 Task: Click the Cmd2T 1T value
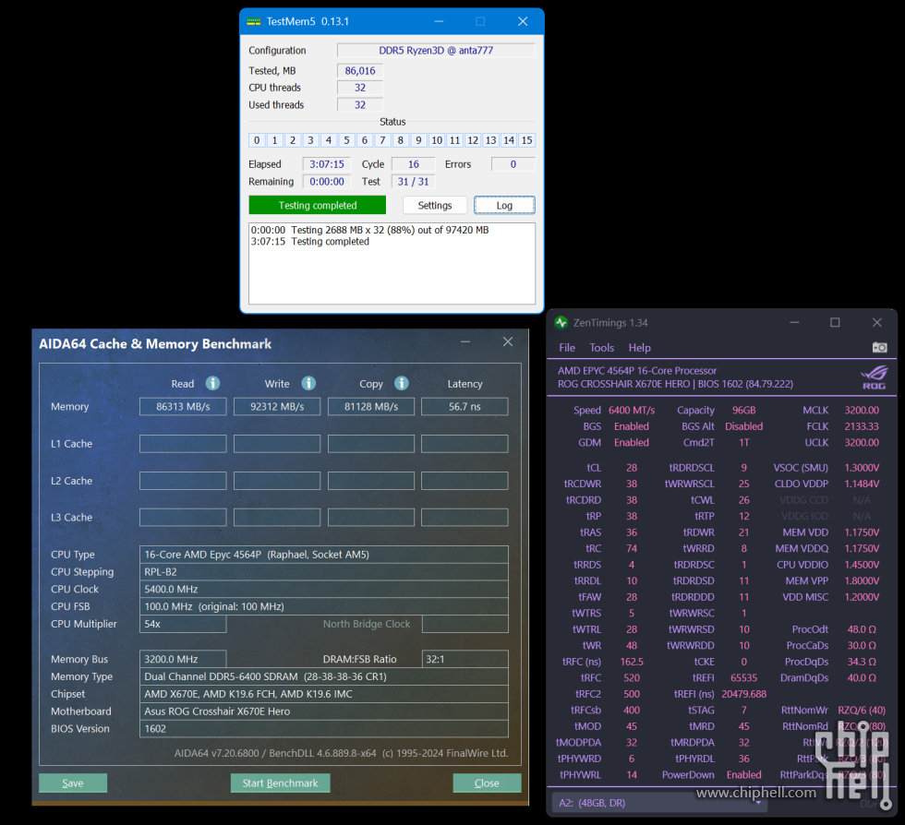coord(744,443)
